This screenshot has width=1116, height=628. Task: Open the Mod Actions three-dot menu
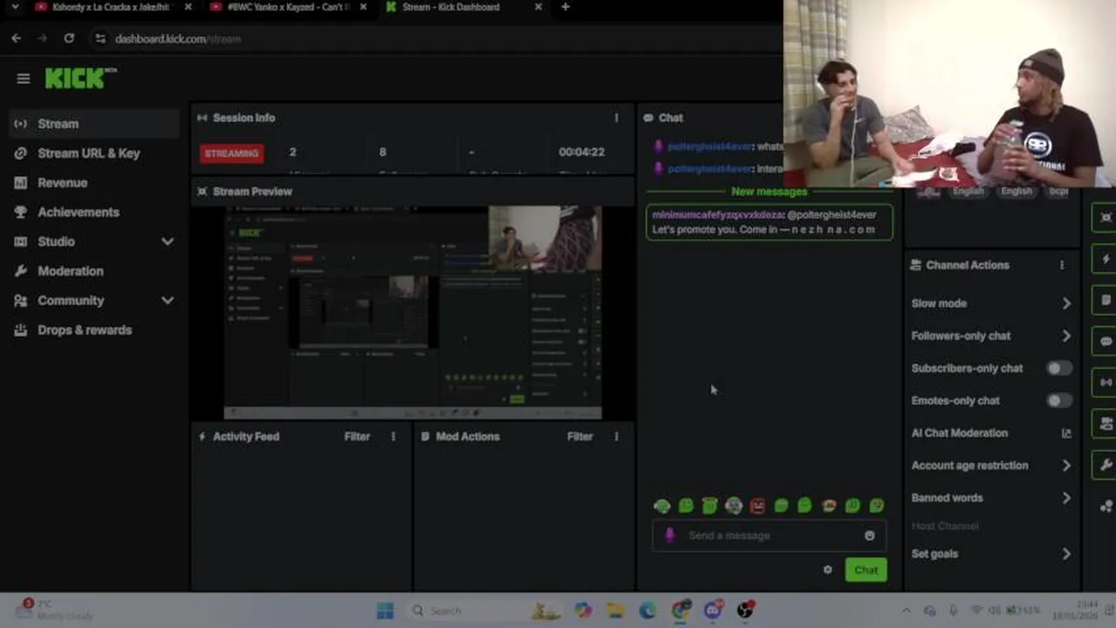tap(617, 436)
